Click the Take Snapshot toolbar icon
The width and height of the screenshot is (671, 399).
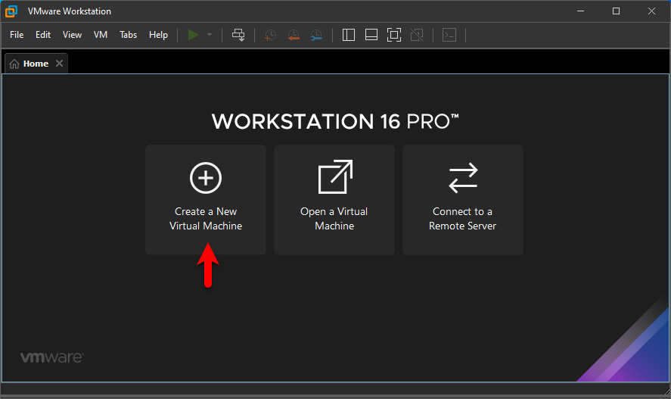[x=270, y=35]
